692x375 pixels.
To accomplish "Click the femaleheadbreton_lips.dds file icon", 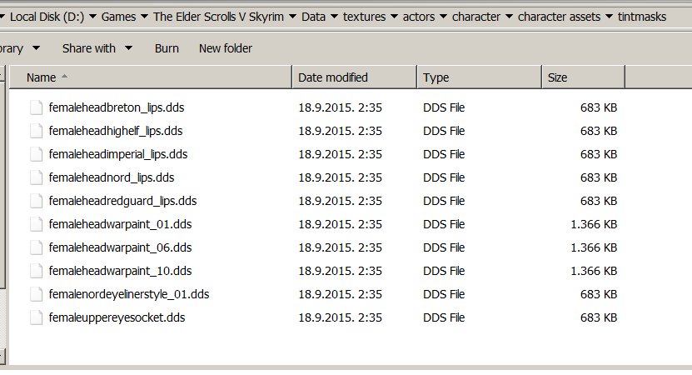I will pyautogui.click(x=35, y=107).
